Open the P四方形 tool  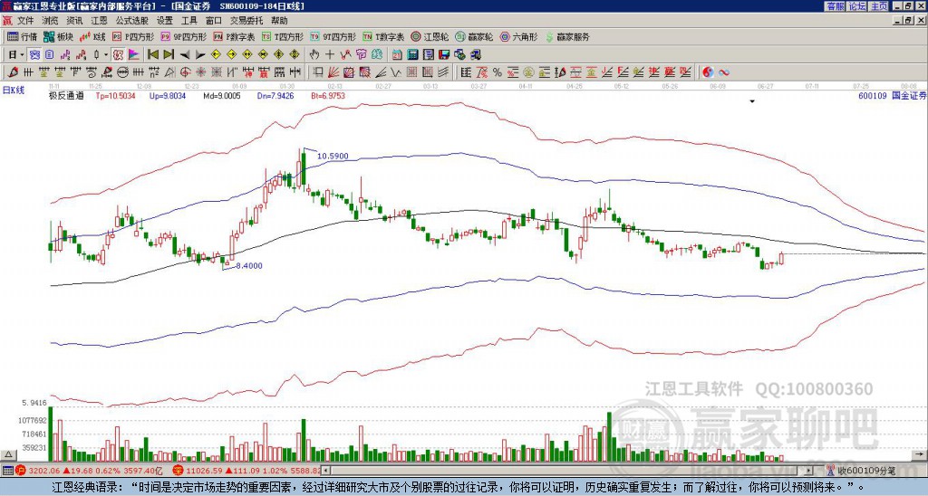point(134,36)
